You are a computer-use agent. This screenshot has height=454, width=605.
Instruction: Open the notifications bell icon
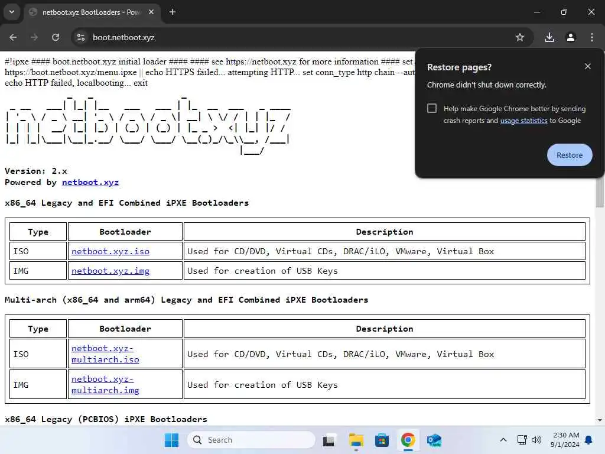588,440
